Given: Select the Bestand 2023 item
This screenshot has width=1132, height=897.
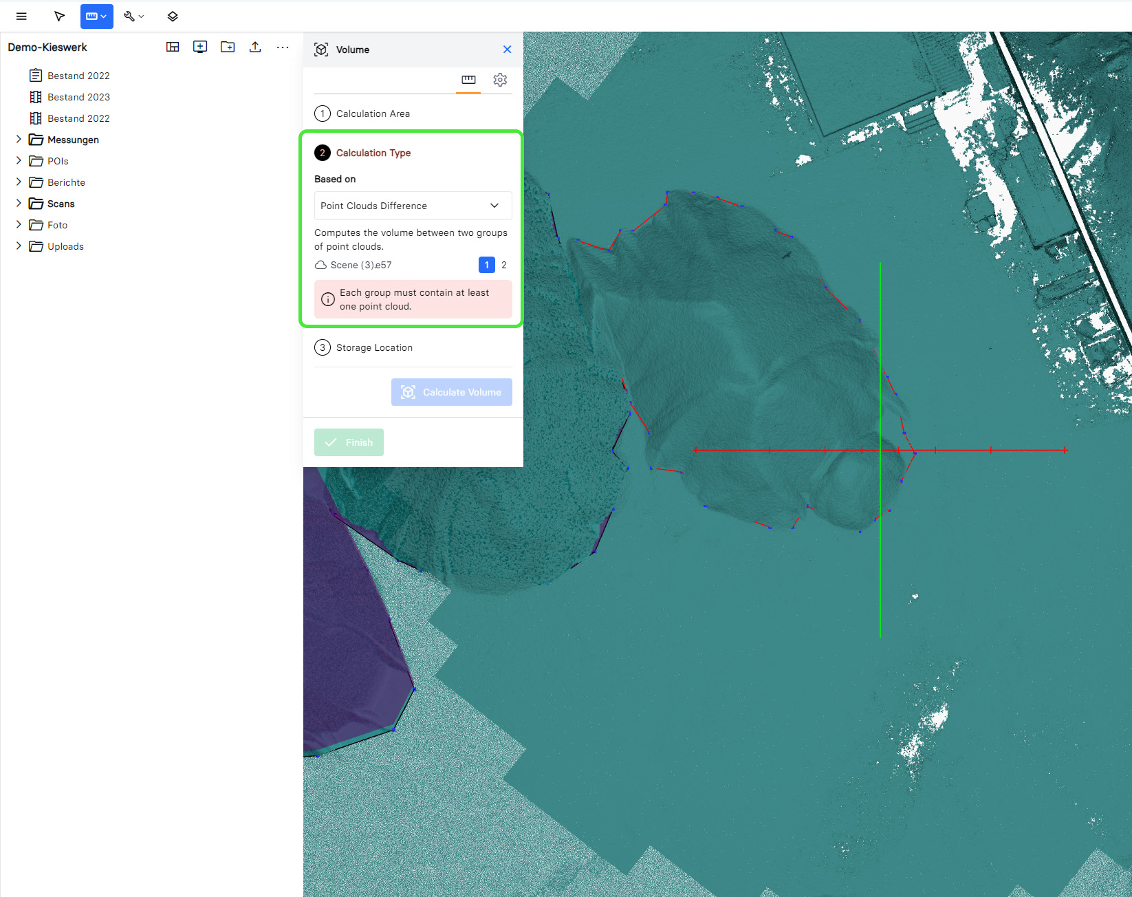Looking at the screenshot, I should (x=78, y=97).
